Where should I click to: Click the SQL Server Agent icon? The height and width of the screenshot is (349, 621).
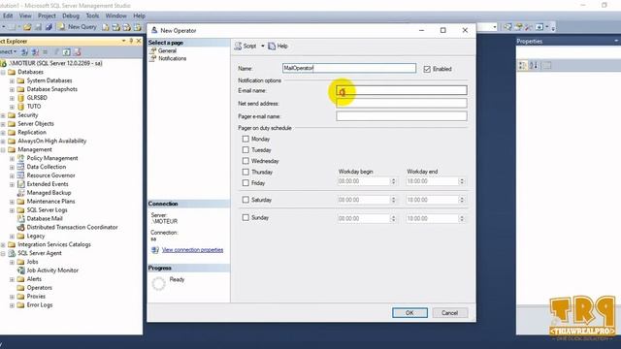[x=12, y=253]
